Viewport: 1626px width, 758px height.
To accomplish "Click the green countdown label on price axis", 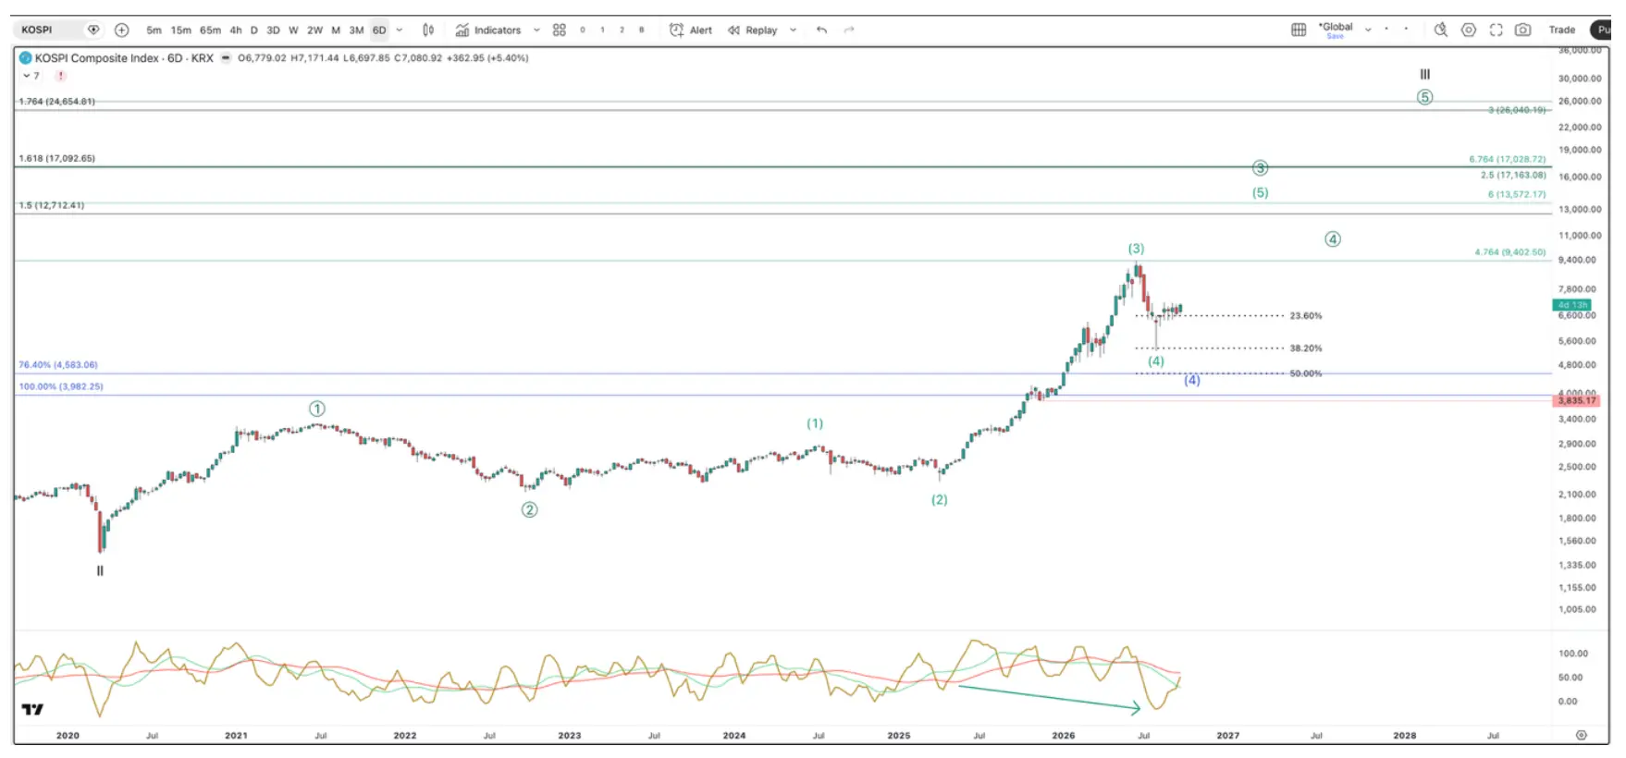I will click(x=1572, y=304).
